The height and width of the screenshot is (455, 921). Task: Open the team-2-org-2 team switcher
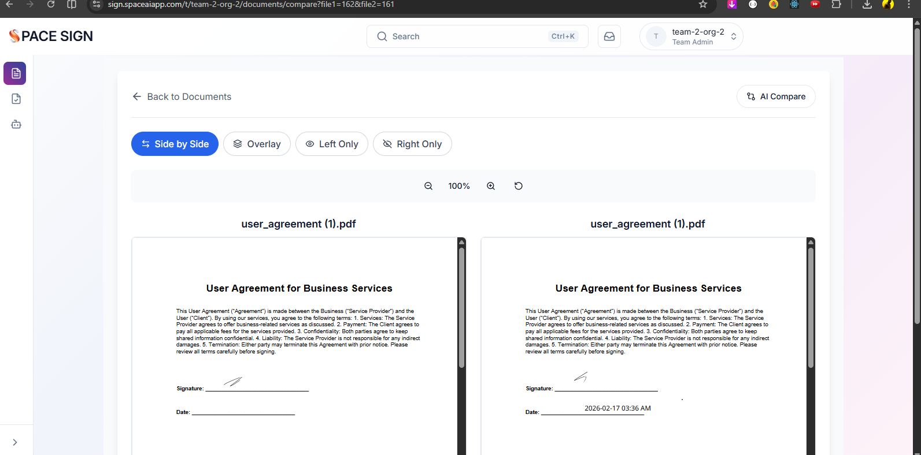click(691, 36)
